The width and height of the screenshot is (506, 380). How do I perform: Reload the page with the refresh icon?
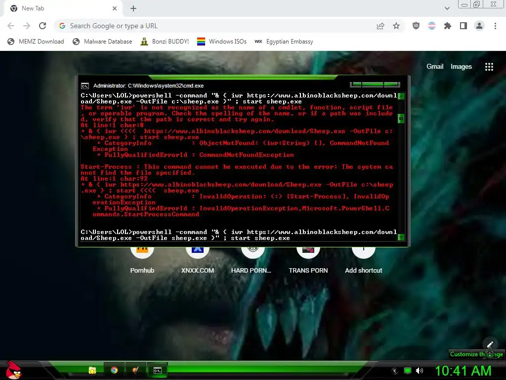click(42, 26)
